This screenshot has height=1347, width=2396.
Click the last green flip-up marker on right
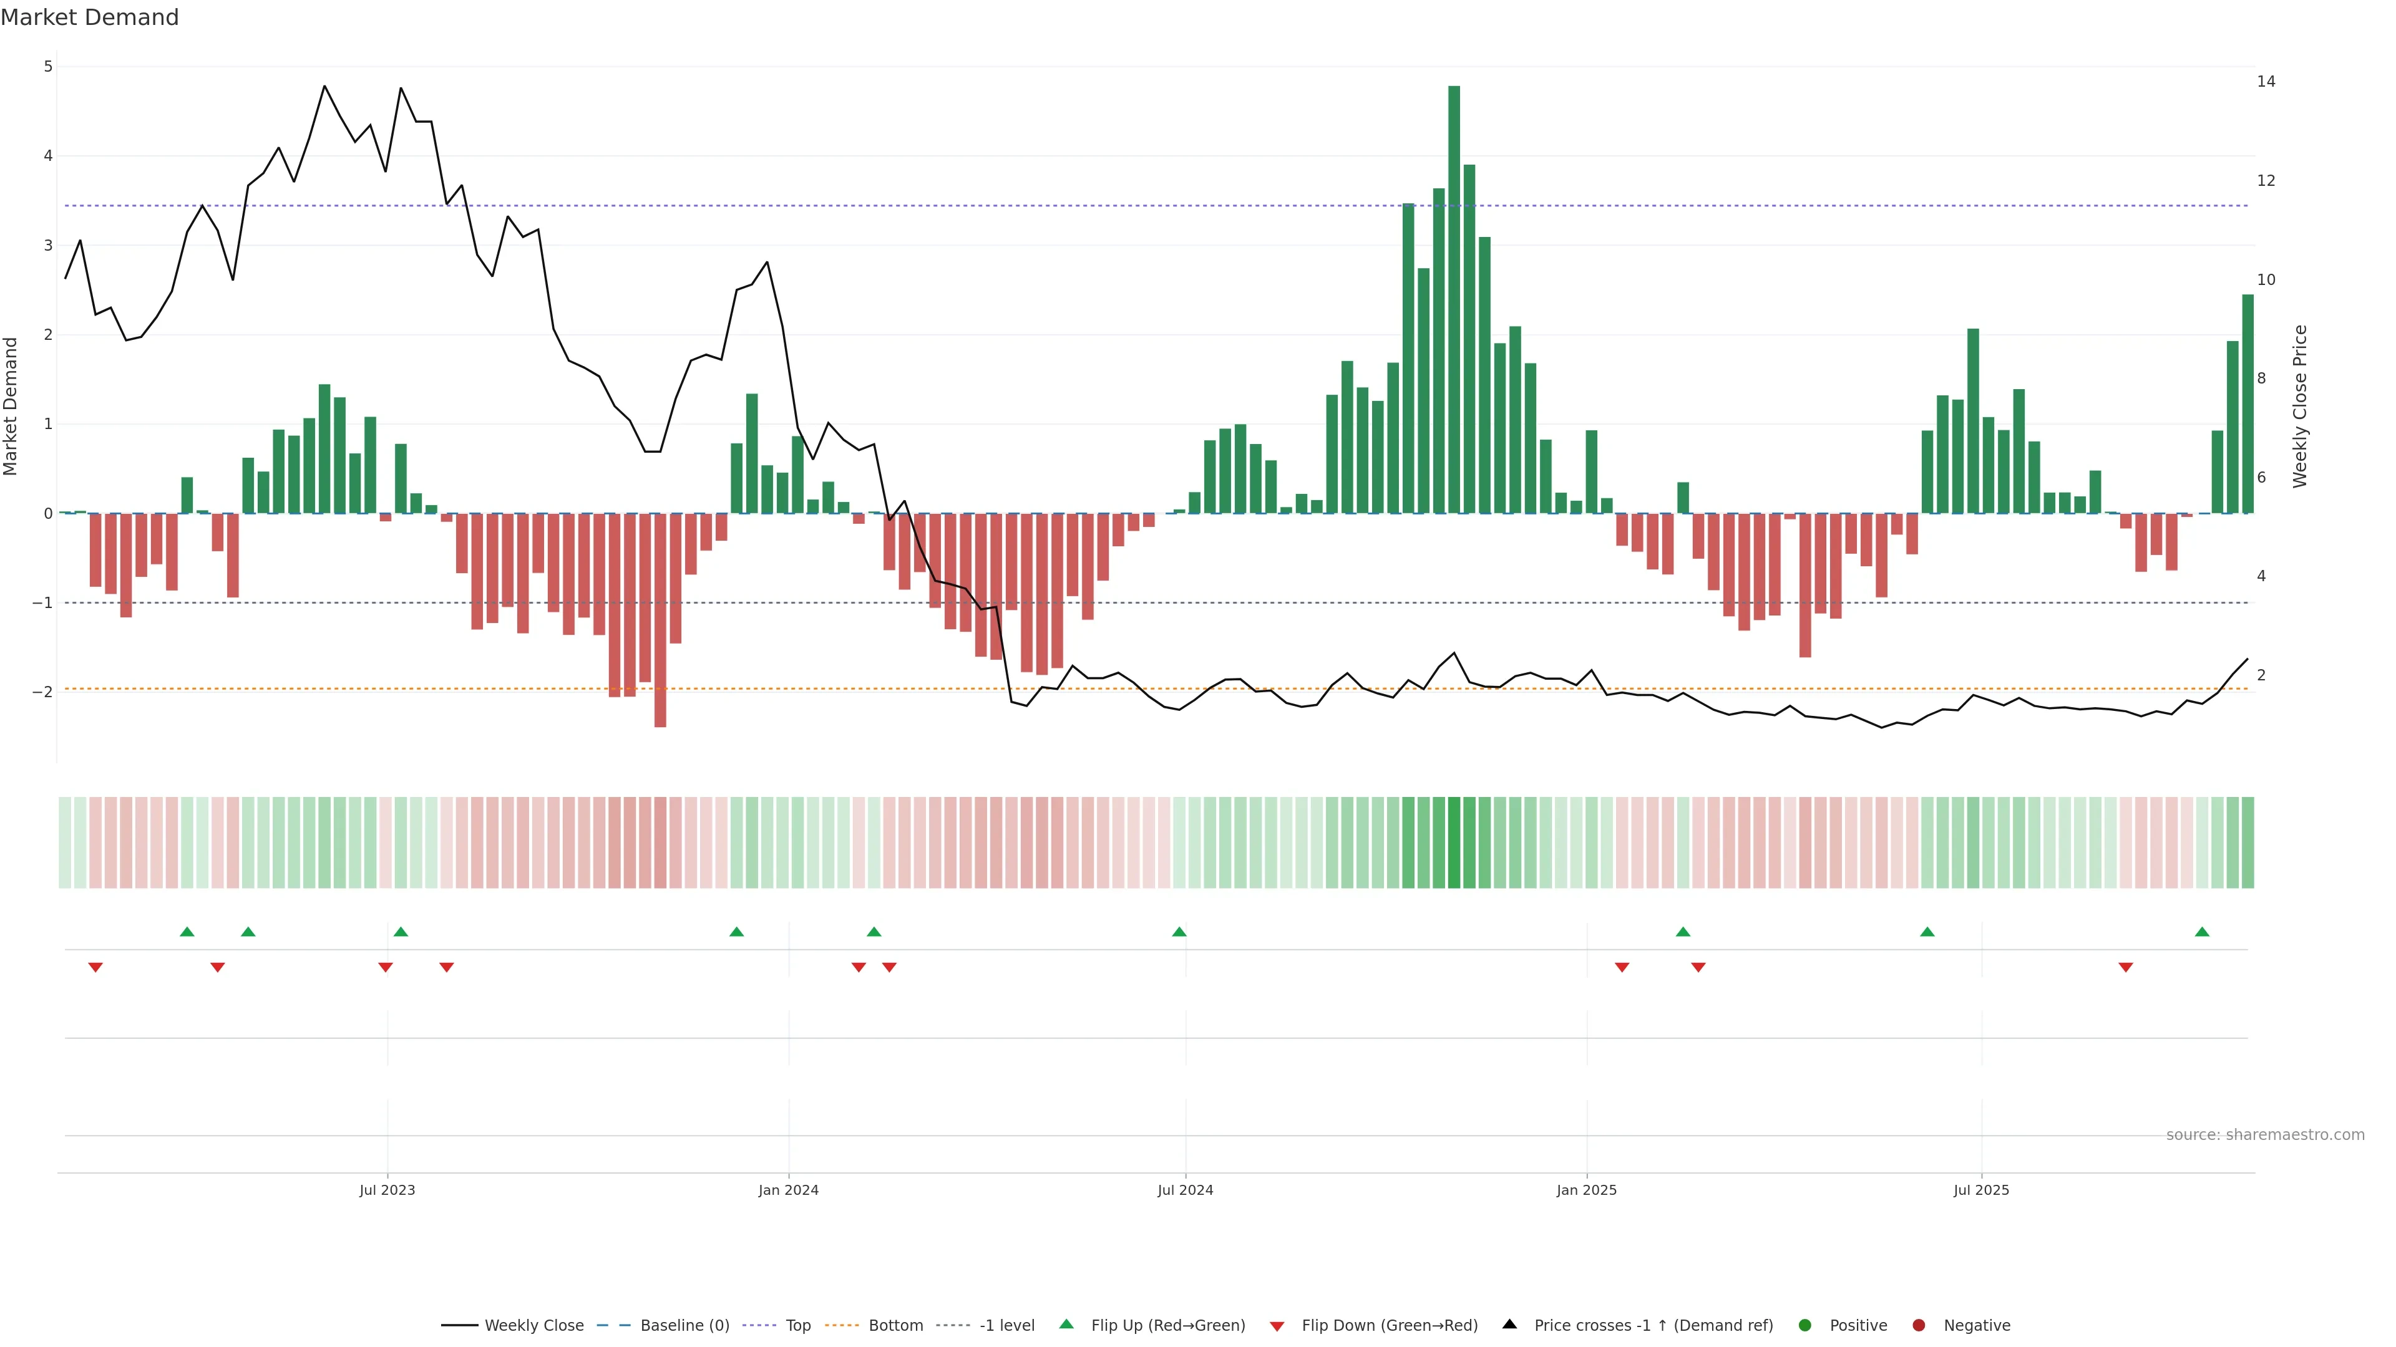click(2201, 932)
